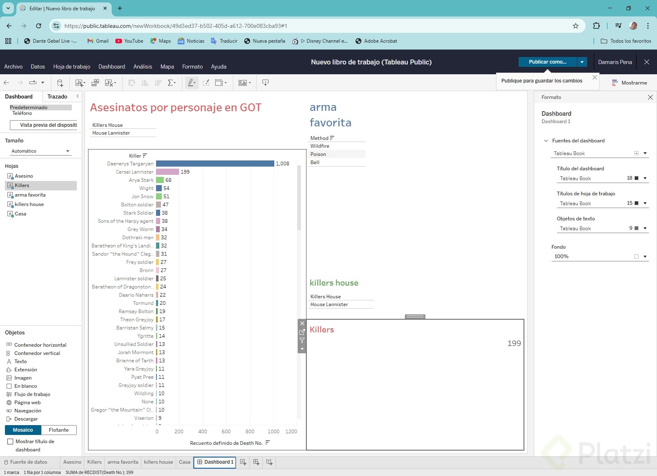This screenshot has height=476, width=657.
Task: Open the browser tab search dropdown
Action: [x=8, y=8]
